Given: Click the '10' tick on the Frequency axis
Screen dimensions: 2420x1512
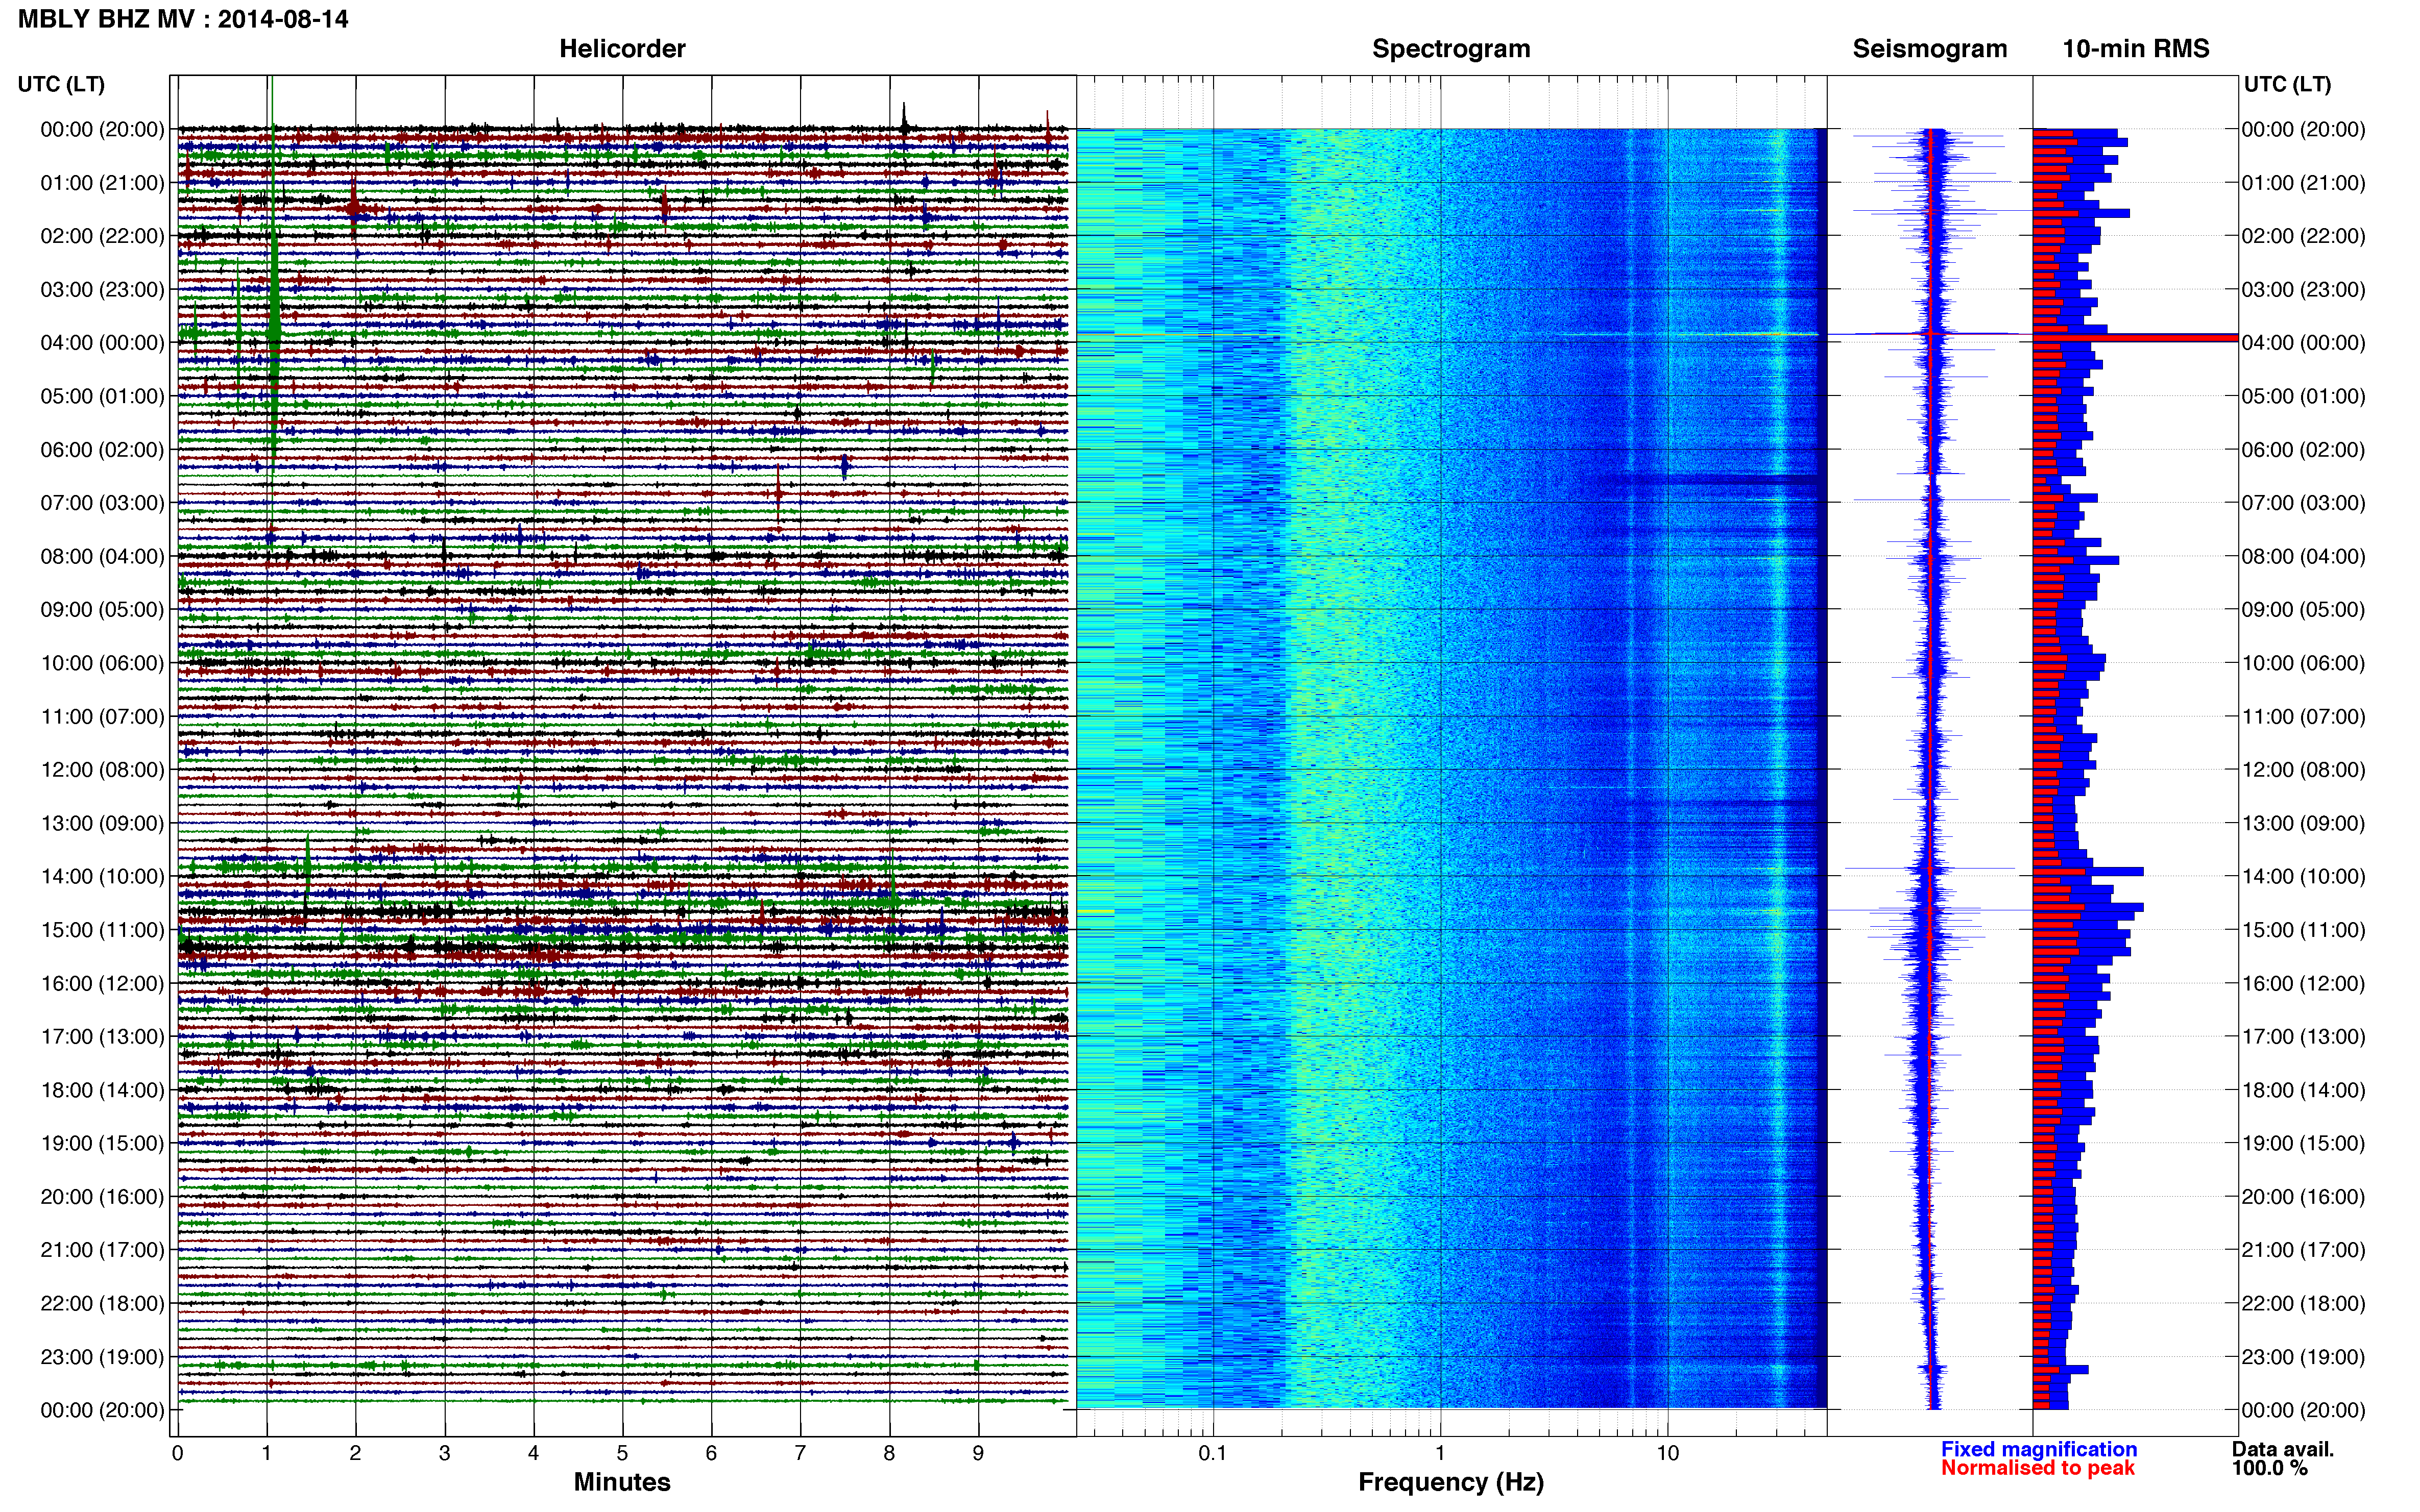Looking at the screenshot, I should point(1667,1454).
